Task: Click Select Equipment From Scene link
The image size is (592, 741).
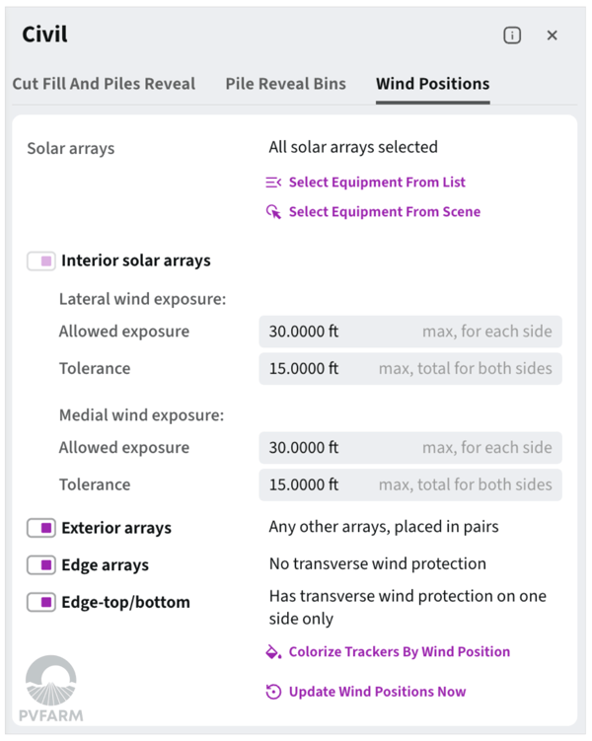Action: tap(385, 212)
